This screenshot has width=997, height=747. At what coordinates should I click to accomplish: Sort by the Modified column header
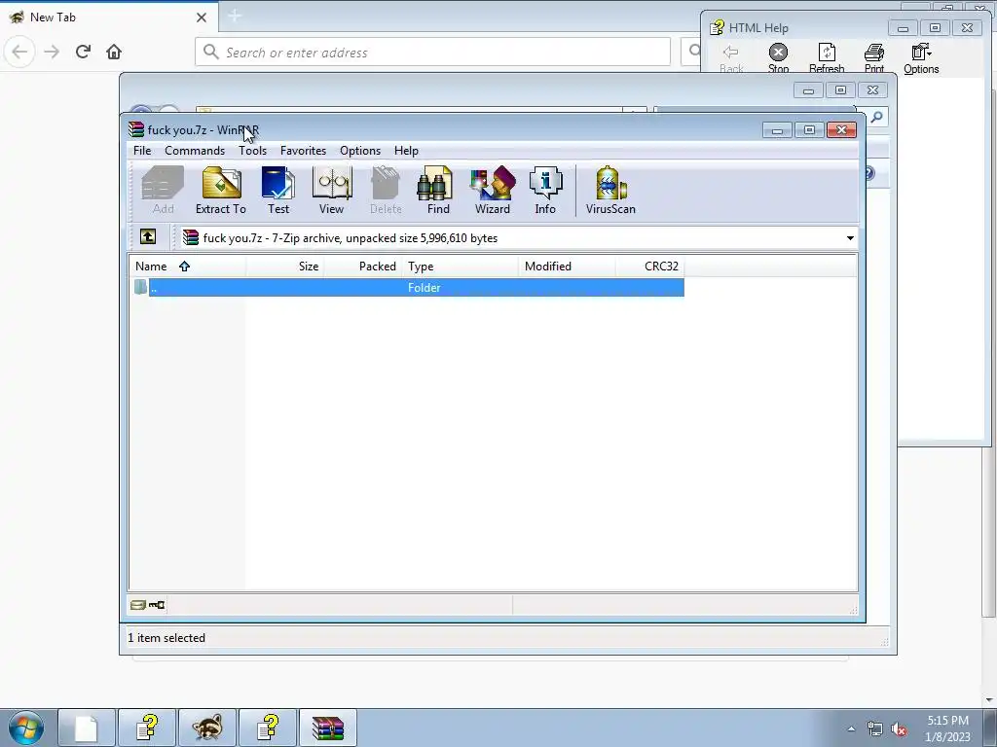click(568, 267)
